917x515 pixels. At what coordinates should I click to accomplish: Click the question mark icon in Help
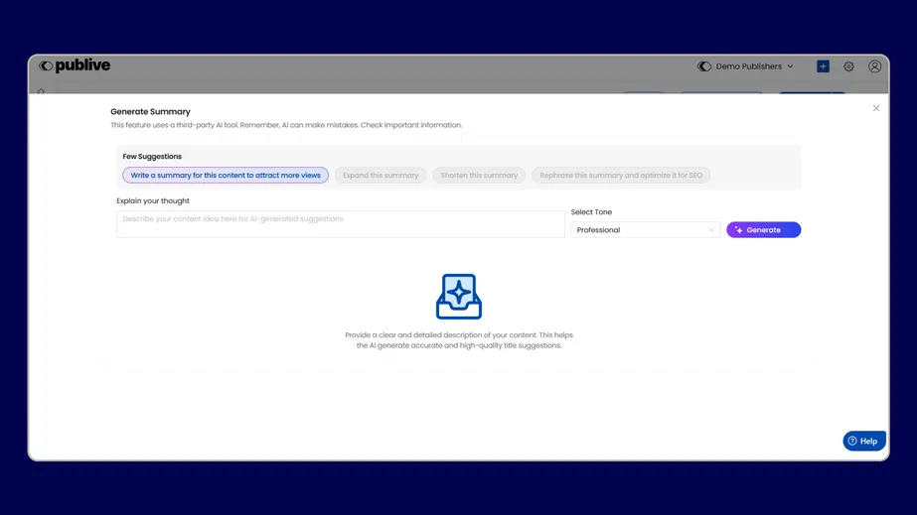(x=852, y=442)
